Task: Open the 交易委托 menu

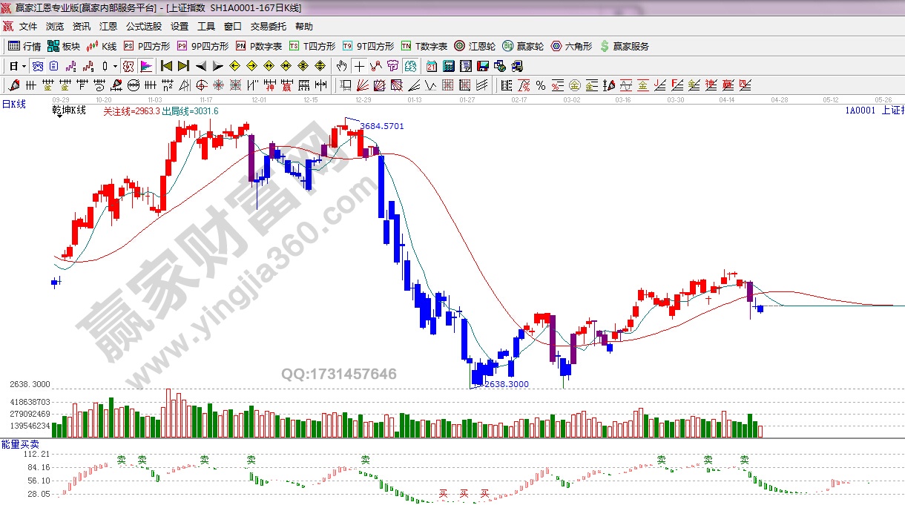Action: pyautogui.click(x=268, y=26)
